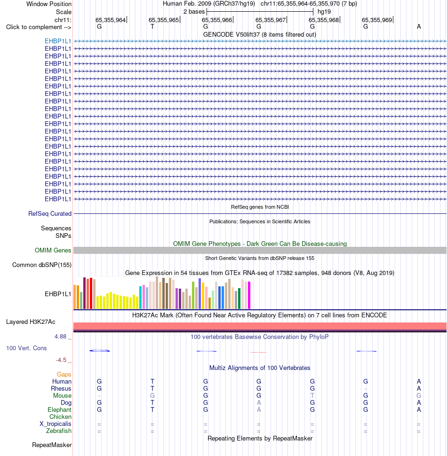This screenshot has height=456, width=447.
Task: Click the orange Gaps label
Action: 64,374
